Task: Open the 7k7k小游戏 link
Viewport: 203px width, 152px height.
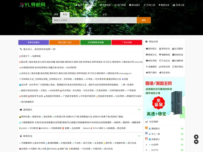Action: coord(98,128)
